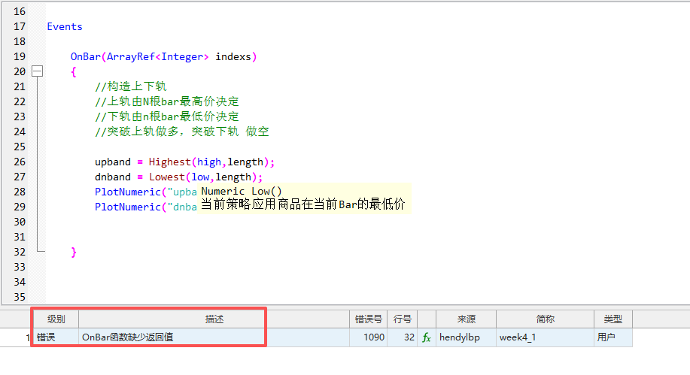
Task: Click the 简称 column header
Action: pyautogui.click(x=545, y=319)
